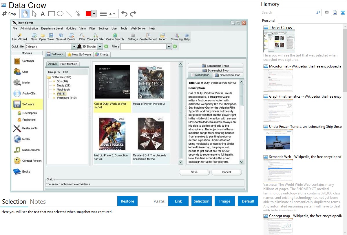This screenshot has width=347, height=235.
Task: Click the Image paste button
Action: click(225, 201)
